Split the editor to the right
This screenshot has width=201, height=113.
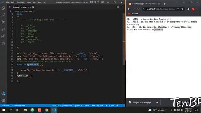click(117, 7)
